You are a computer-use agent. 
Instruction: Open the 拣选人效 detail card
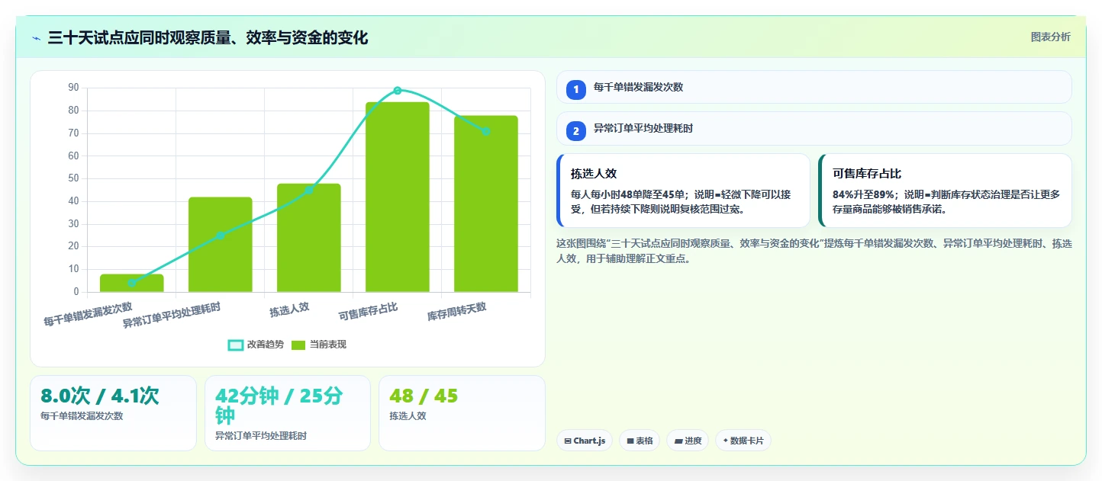point(683,191)
